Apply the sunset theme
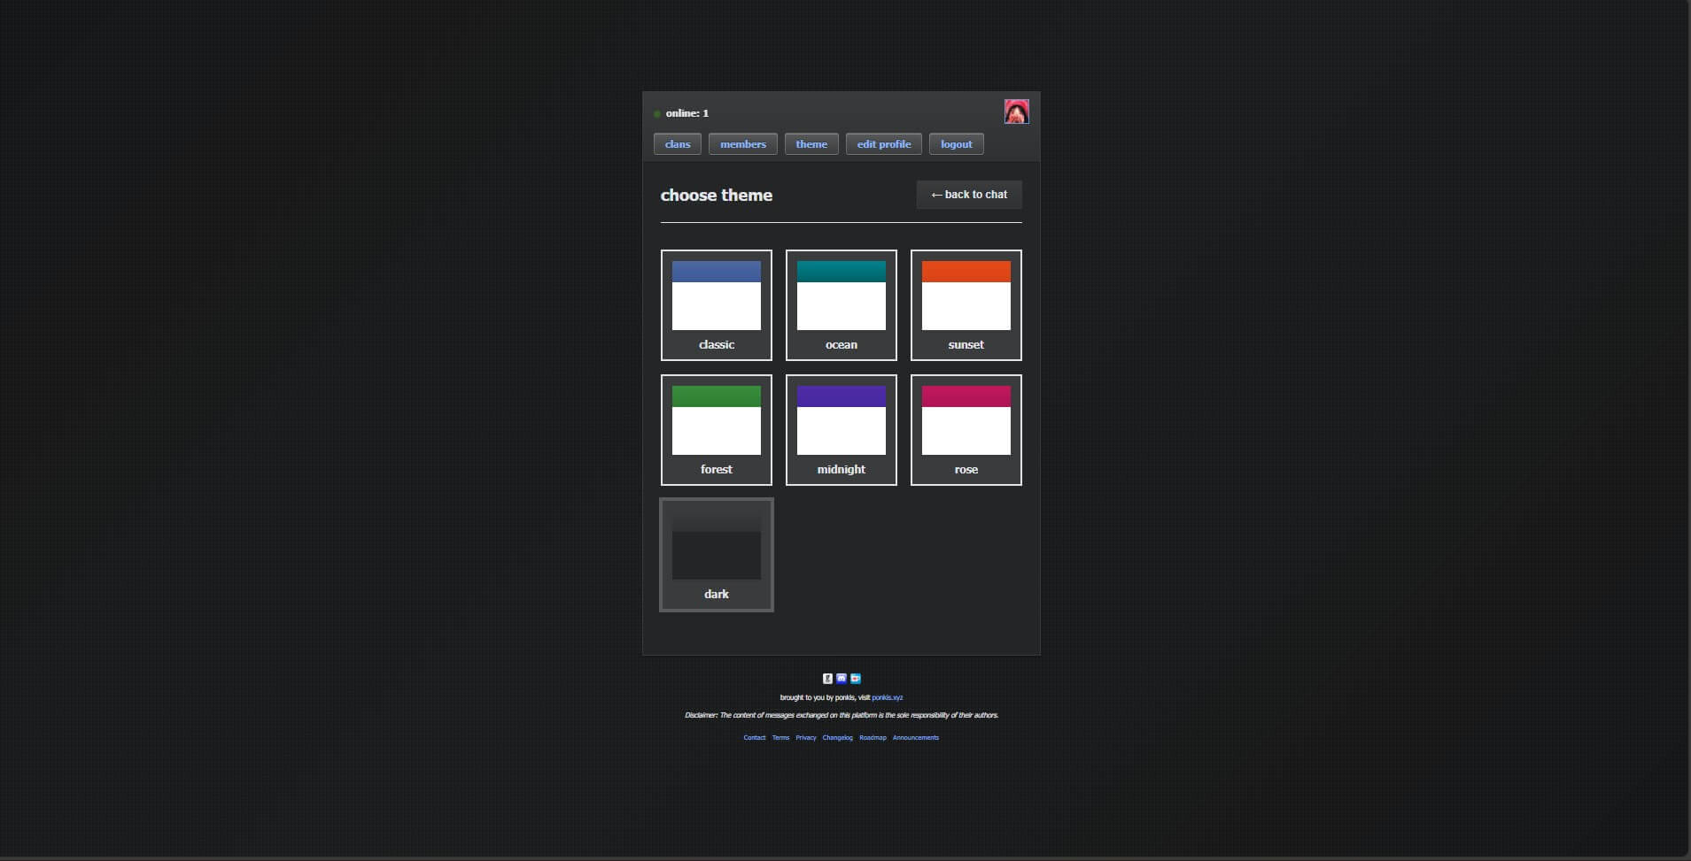Viewport: 1691px width, 861px height. 966,305
